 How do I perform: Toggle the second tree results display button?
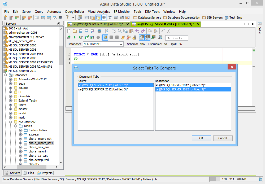[x=147, y=37]
